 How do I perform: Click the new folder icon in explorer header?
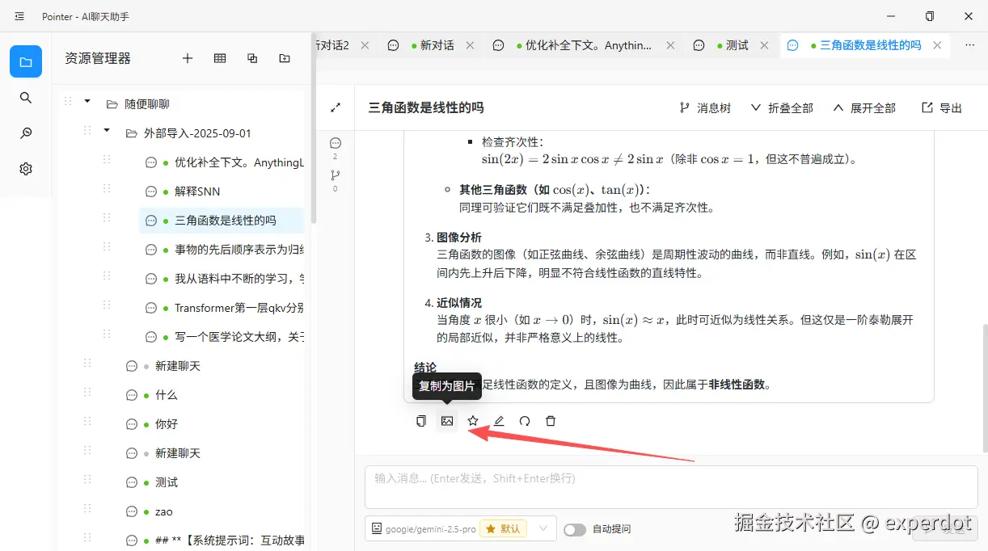285,58
